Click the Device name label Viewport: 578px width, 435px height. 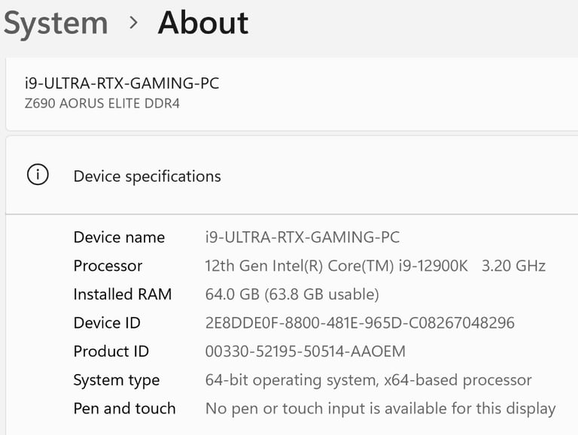[x=119, y=237]
